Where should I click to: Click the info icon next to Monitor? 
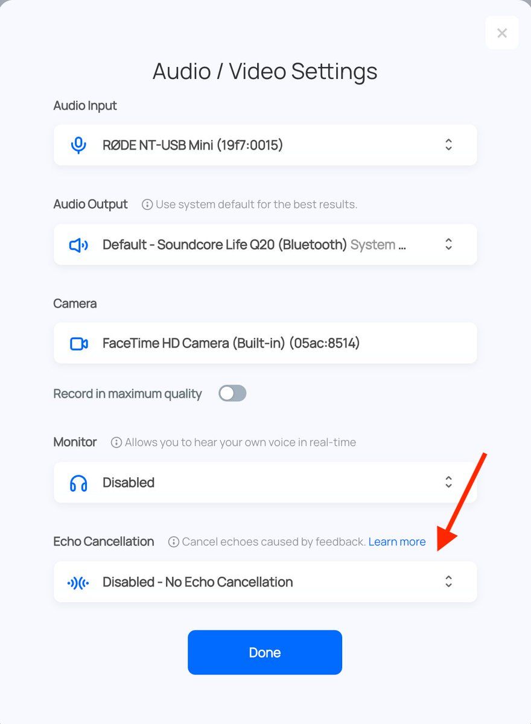click(x=116, y=442)
